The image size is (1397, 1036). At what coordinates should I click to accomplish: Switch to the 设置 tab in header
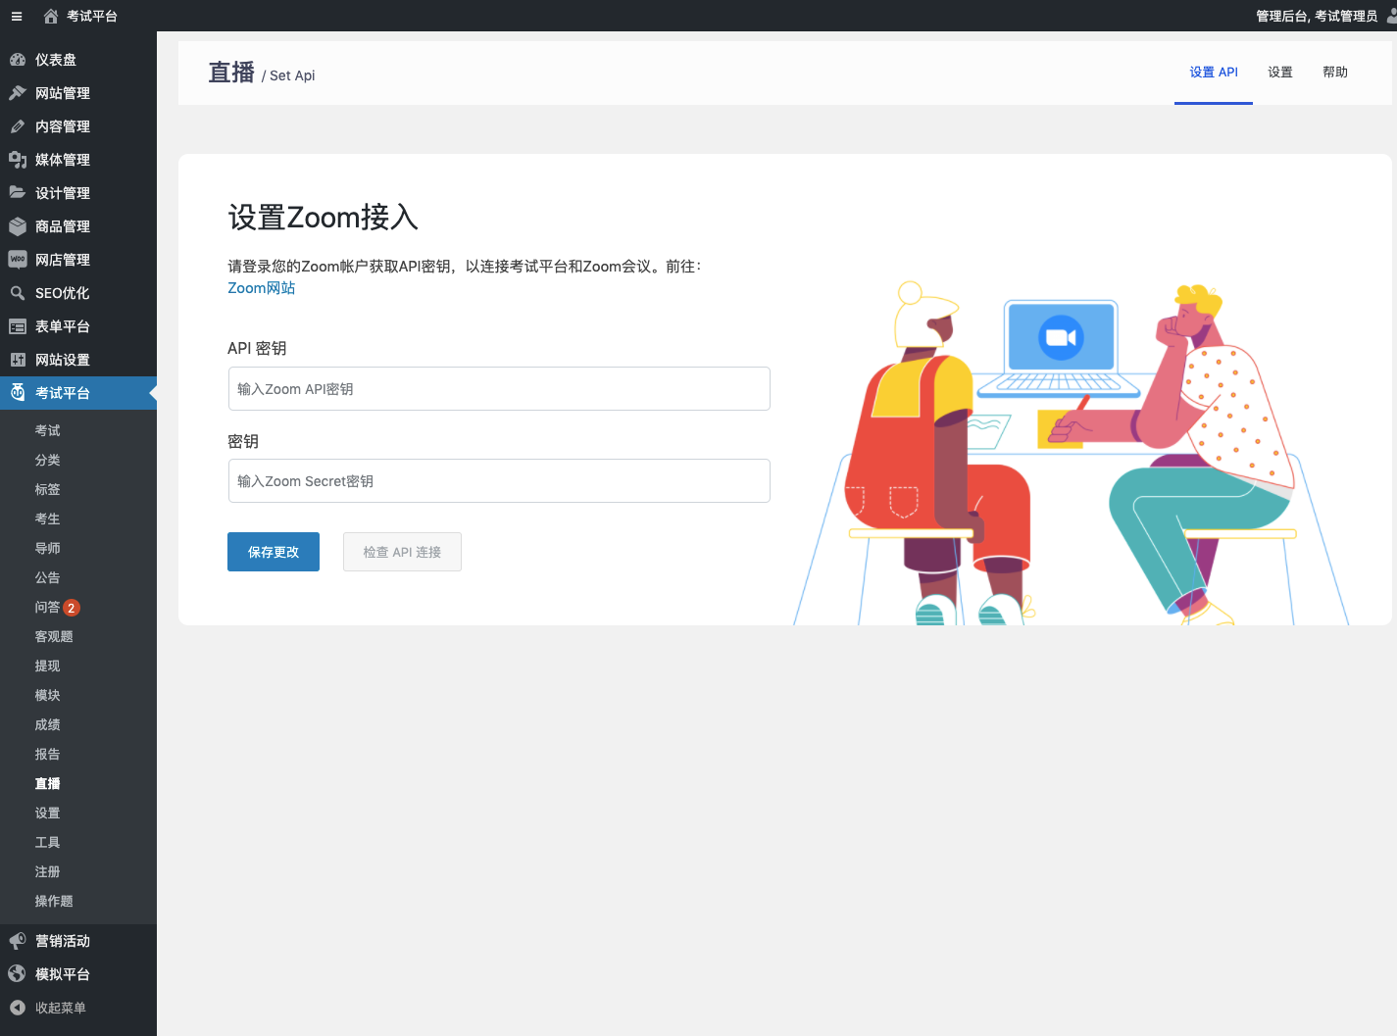coord(1280,73)
